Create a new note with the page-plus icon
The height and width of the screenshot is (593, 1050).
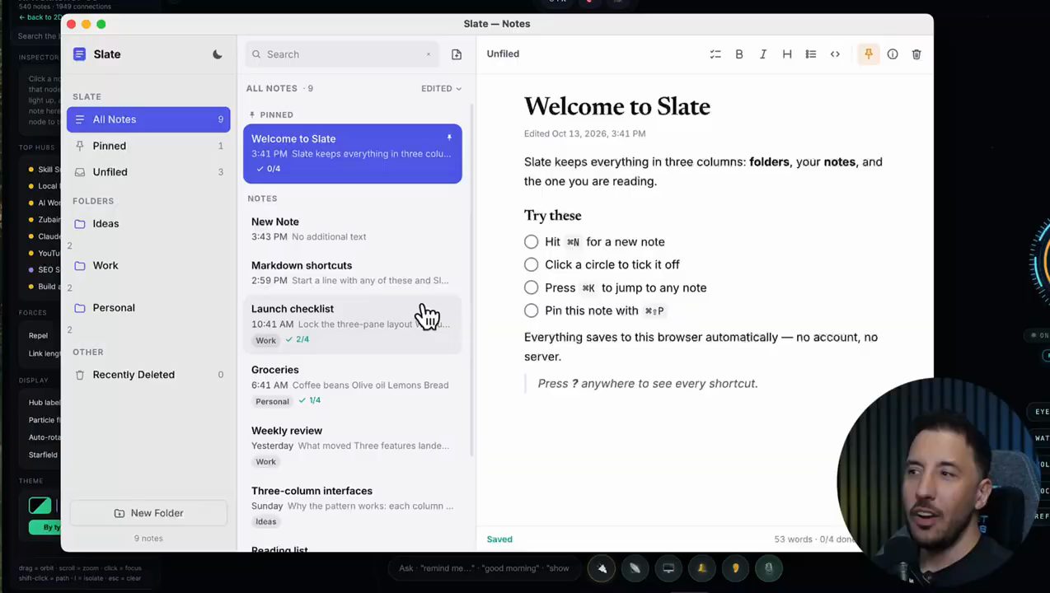pyautogui.click(x=457, y=54)
